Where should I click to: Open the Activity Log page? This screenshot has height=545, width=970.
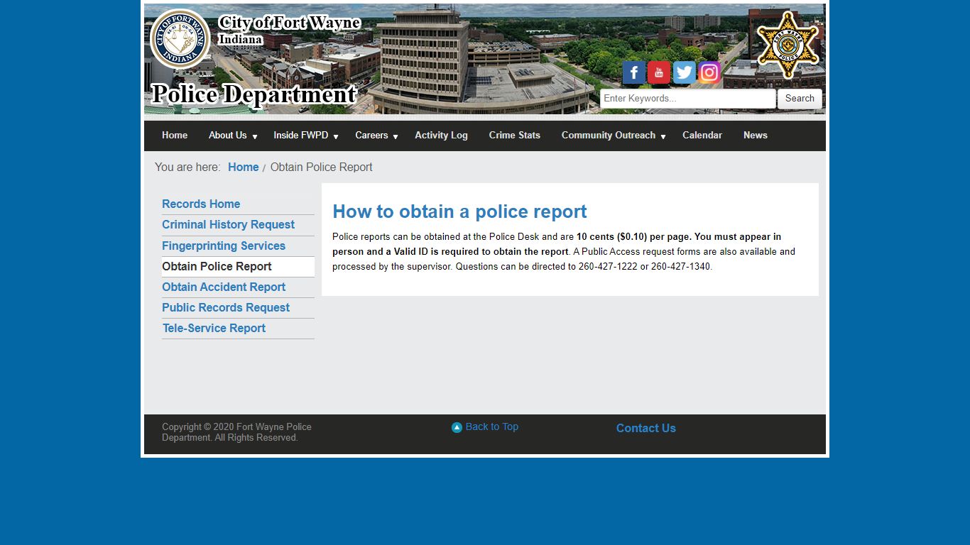[441, 136]
